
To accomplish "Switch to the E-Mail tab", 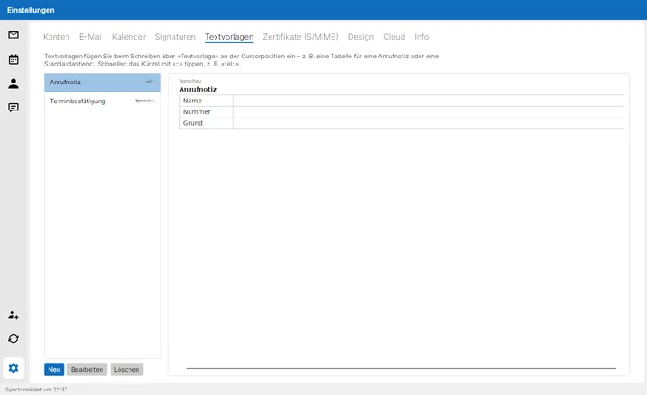I will click(x=91, y=37).
